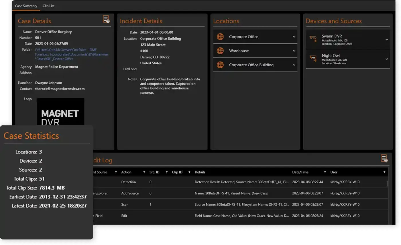Open the Event Source column filter

coord(116,172)
